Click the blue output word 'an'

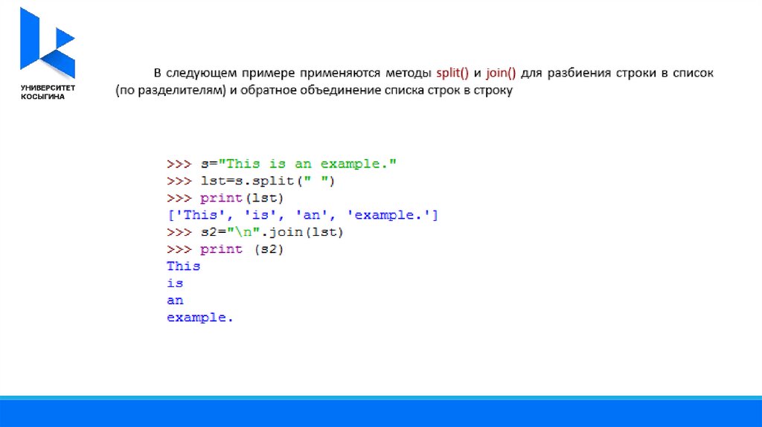point(175,301)
